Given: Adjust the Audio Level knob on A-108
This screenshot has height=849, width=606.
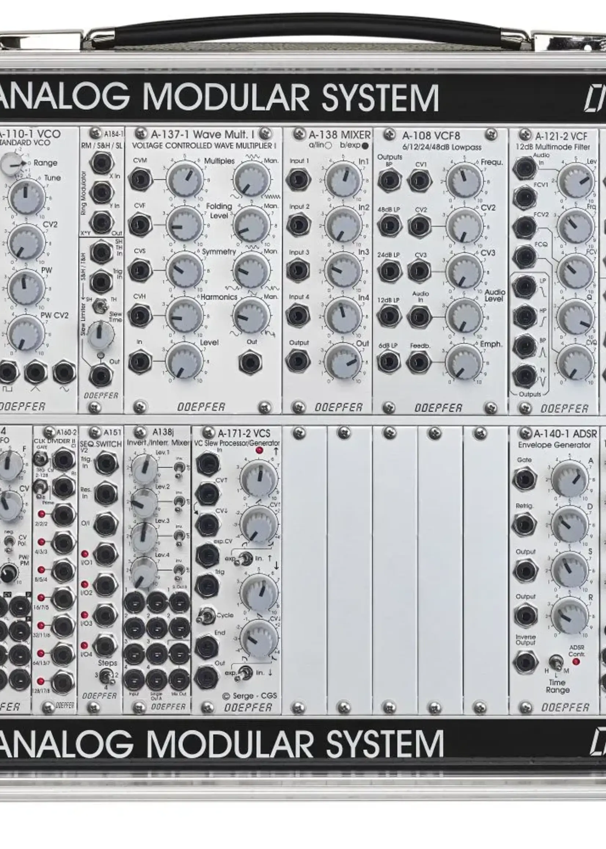Looking at the screenshot, I should [x=464, y=317].
